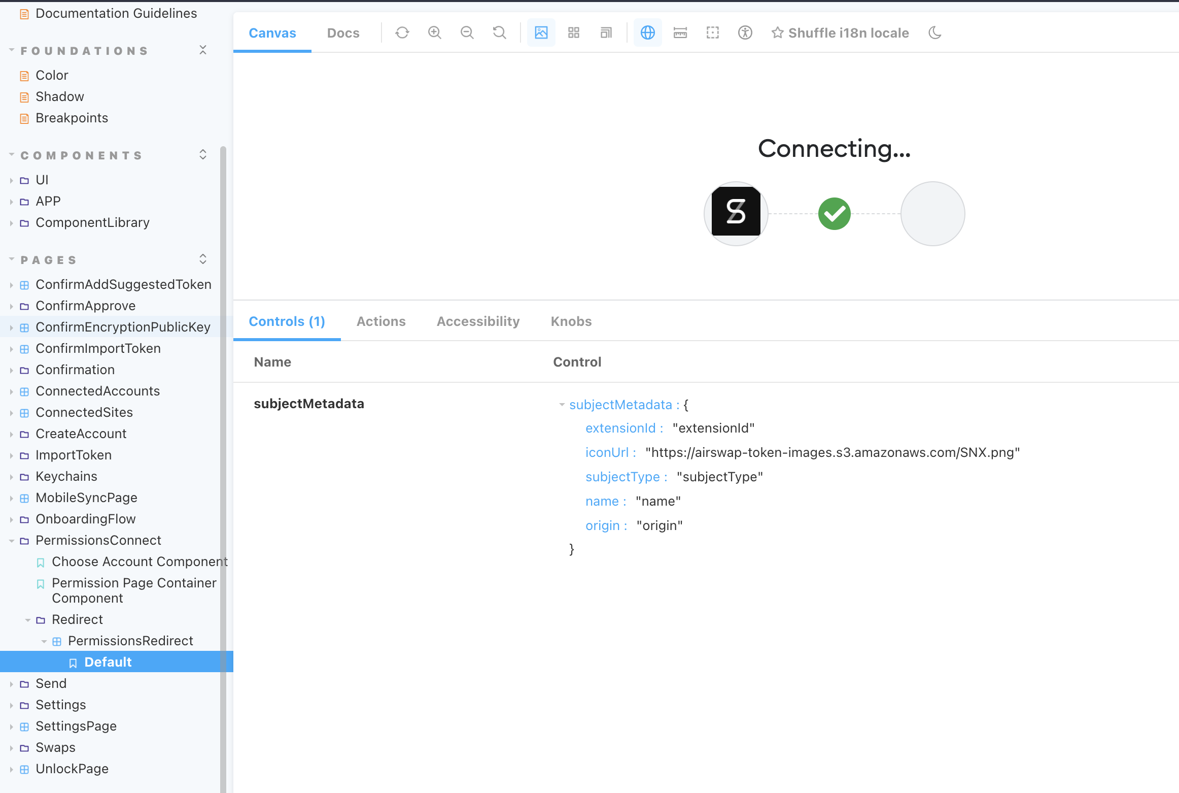Remount the component with refresh icon
The image size is (1179, 793).
(402, 32)
